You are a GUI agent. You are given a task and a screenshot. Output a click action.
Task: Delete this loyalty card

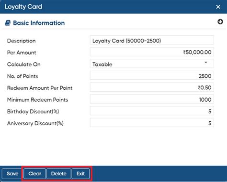pyautogui.click(x=59, y=174)
